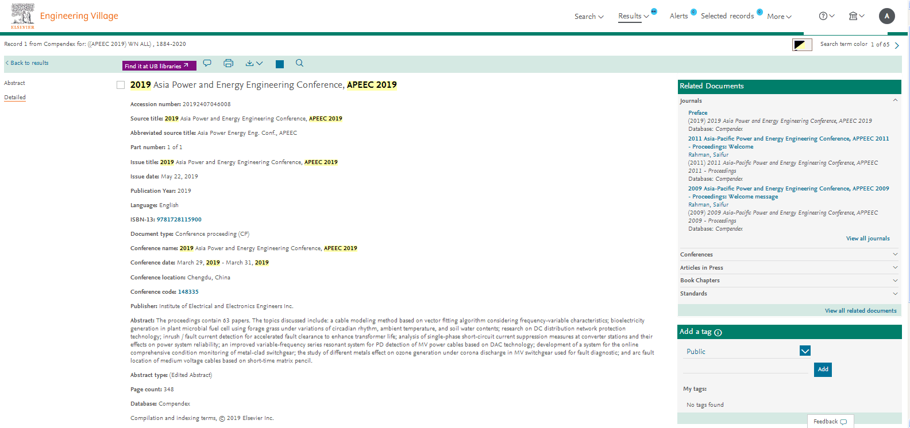Click '1 of 65' record counter text
Viewport: 910px width, 428px height.
(880, 45)
